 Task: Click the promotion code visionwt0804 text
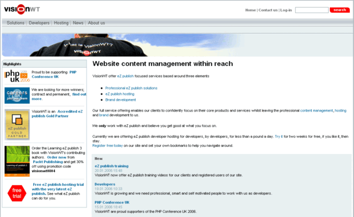tap(43, 171)
